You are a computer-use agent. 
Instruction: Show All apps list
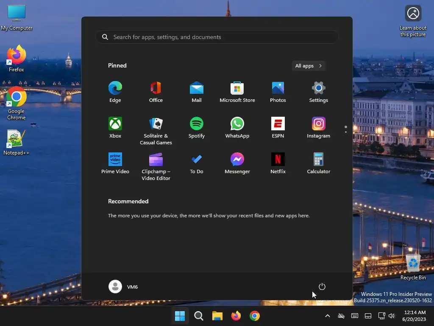pos(309,66)
